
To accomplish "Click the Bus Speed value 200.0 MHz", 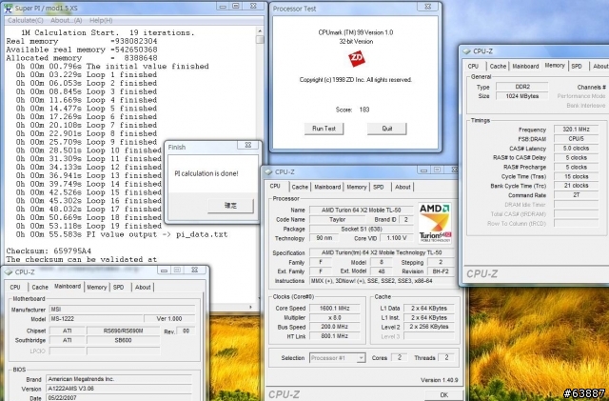I will click(334, 327).
